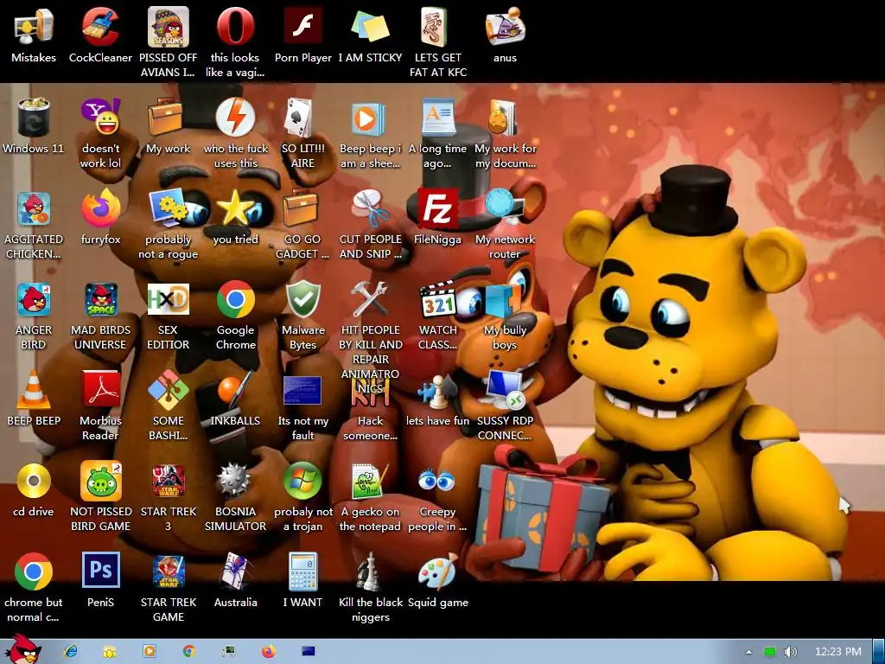Open the MAD BIRDS UNIVERSE Space icon

coord(100,299)
